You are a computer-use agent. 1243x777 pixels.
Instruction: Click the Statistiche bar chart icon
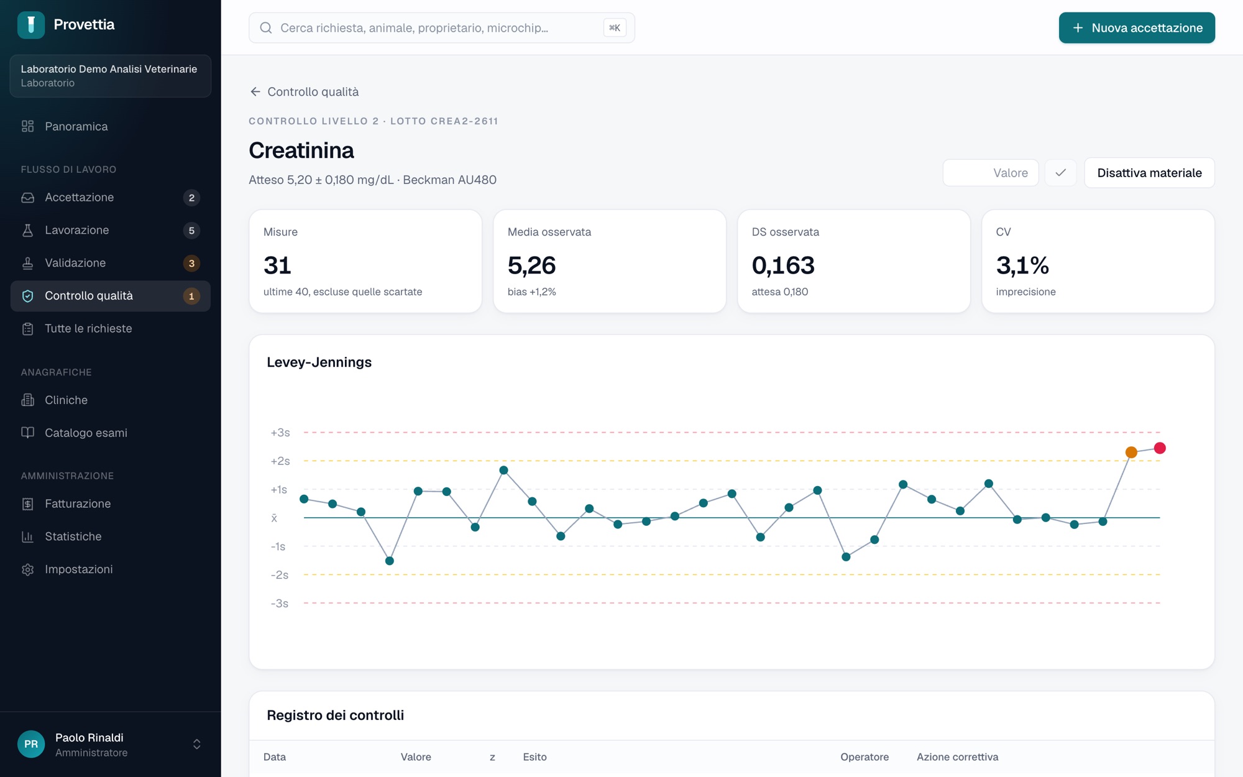click(x=27, y=536)
